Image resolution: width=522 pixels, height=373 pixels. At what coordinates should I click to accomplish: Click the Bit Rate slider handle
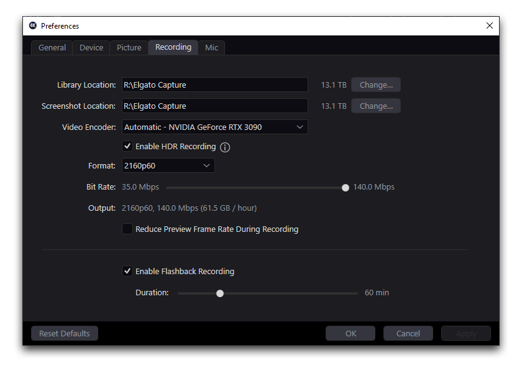tap(346, 187)
